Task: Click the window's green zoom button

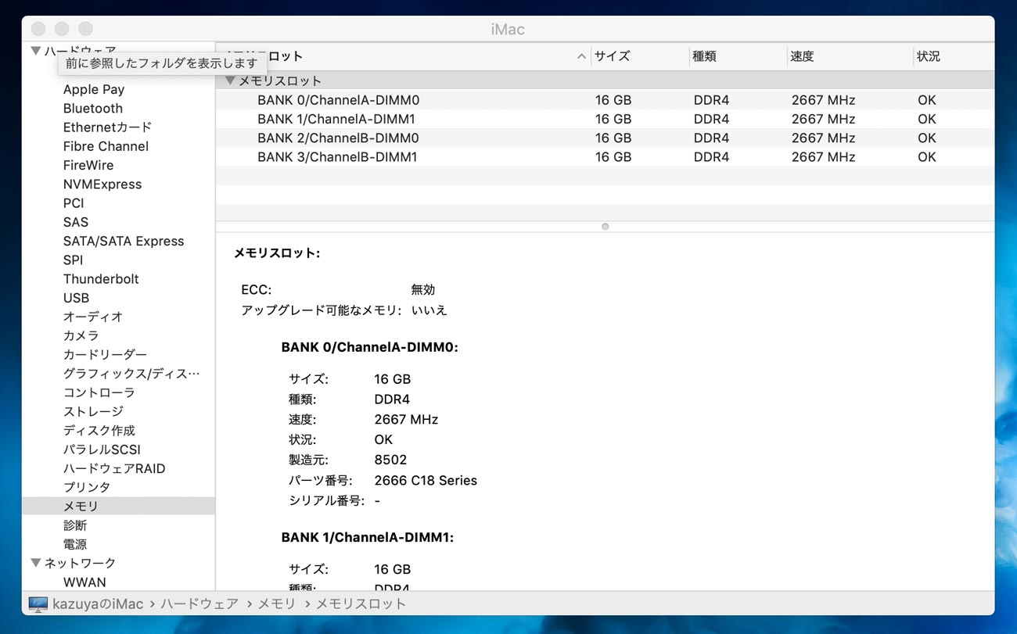Action: click(x=86, y=29)
